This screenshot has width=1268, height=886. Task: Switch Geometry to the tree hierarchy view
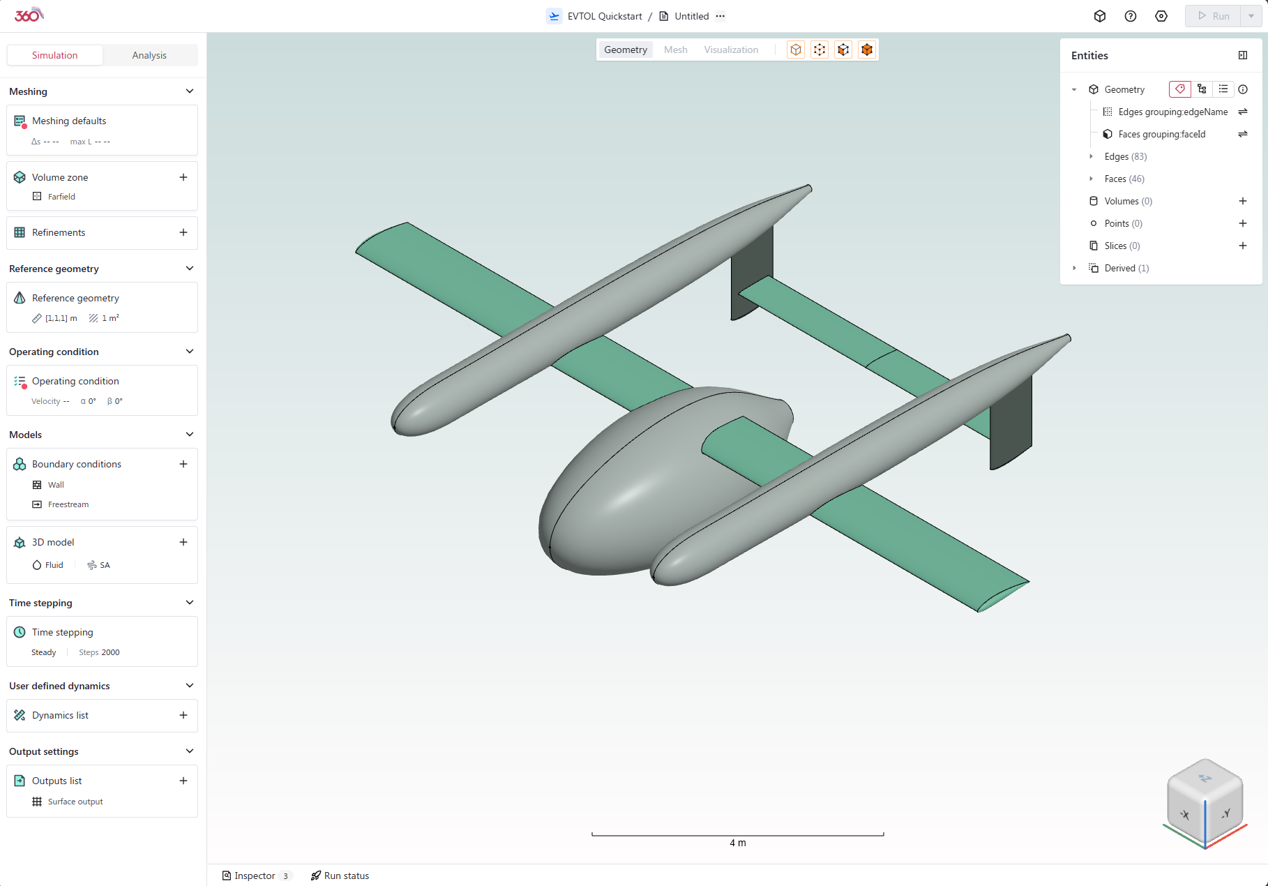click(x=1202, y=89)
